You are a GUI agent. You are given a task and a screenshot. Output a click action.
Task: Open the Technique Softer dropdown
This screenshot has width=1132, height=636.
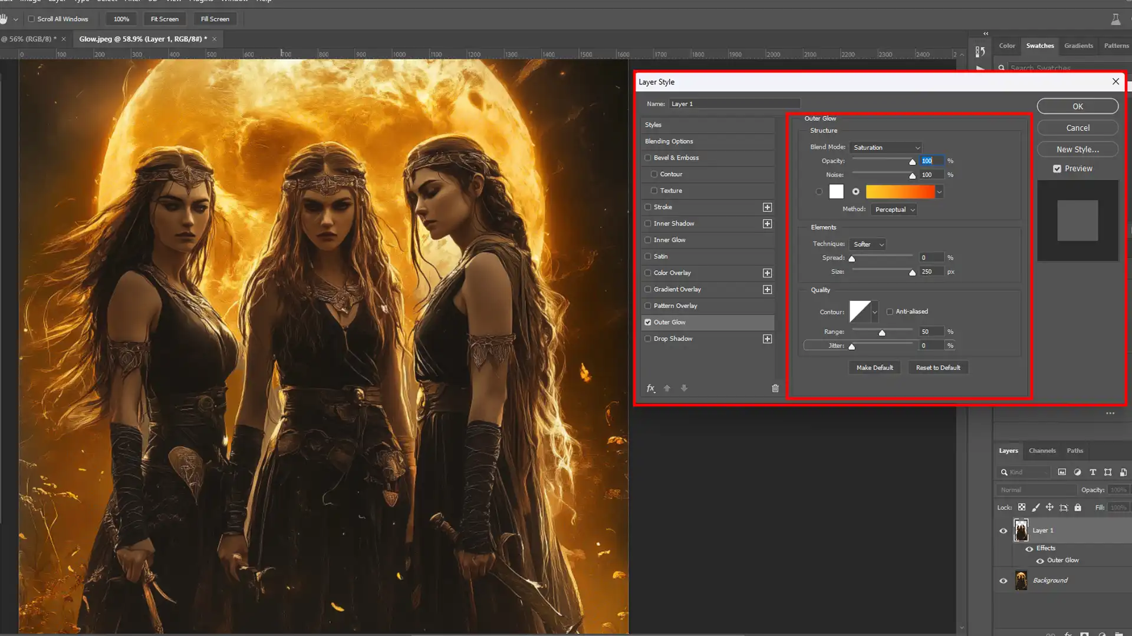point(867,244)
